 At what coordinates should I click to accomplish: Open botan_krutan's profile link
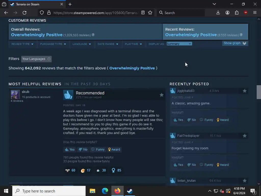[x=186, y=181]
